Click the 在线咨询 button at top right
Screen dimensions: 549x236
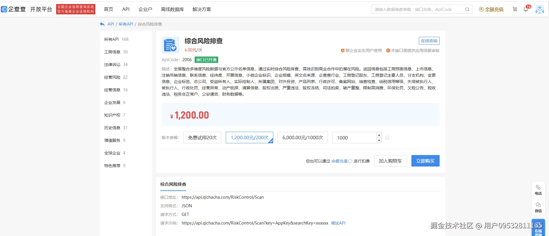coord(429,41)
